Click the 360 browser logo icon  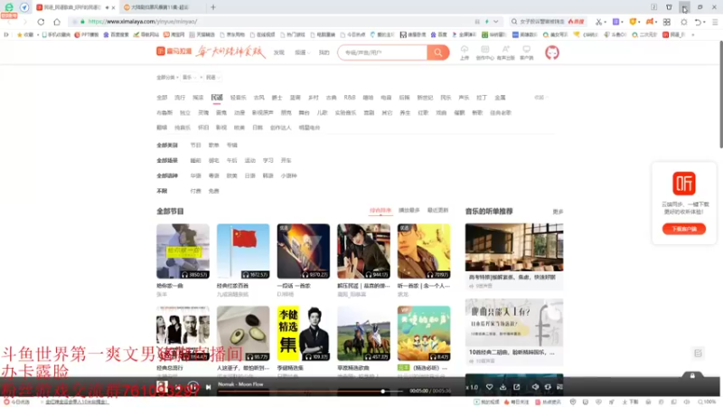(9, 7)
